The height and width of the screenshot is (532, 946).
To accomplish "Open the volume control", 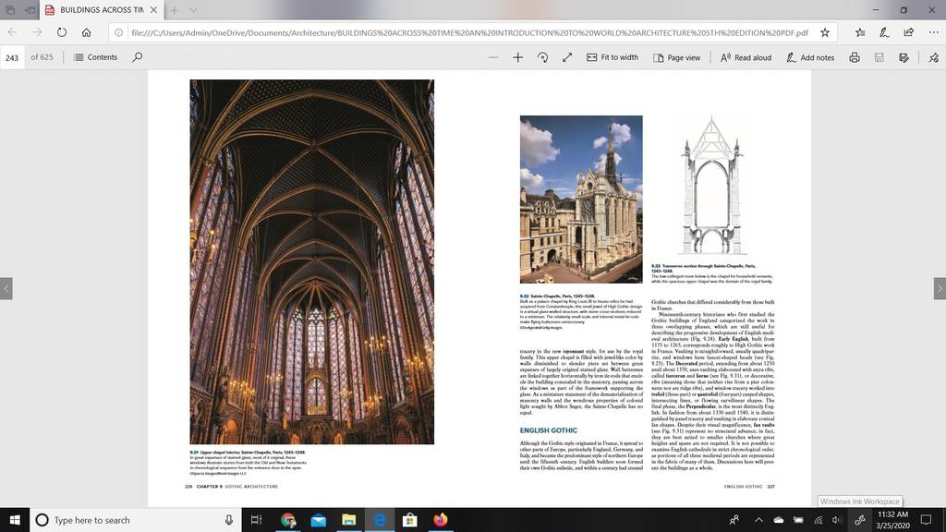I will click(x=837, y=520).
